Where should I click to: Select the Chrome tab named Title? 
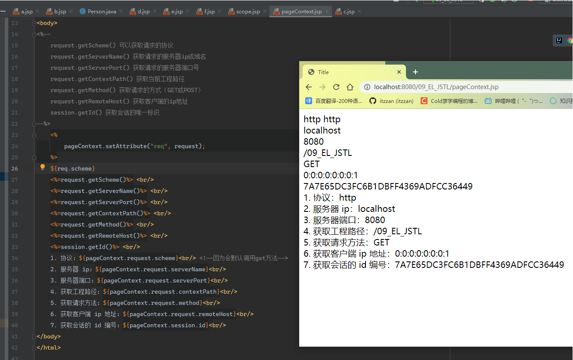click(x=354, y=72)
